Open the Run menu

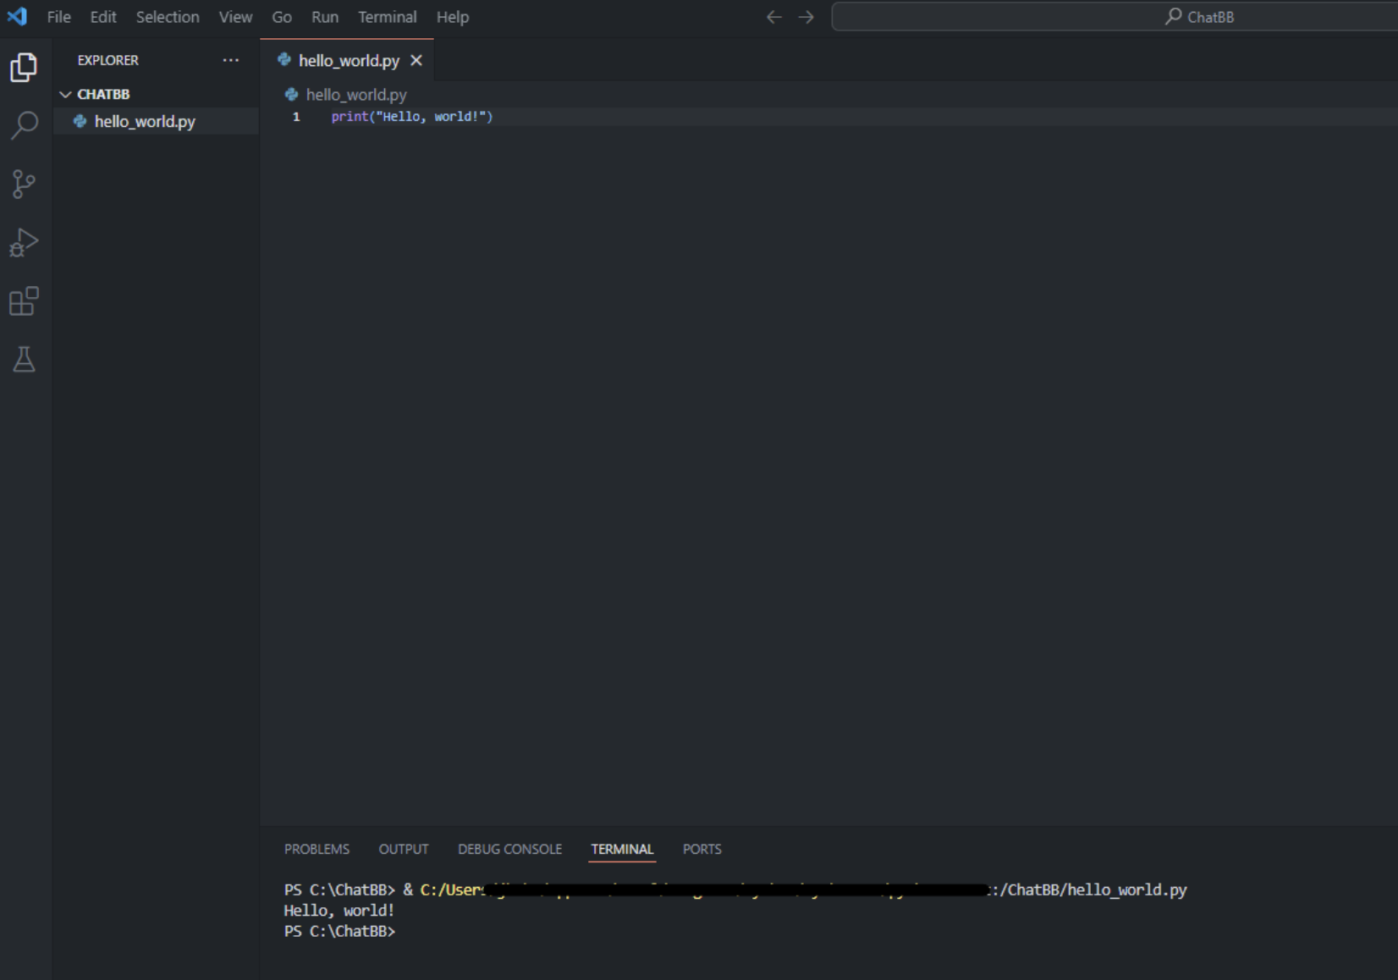pyautogui.click(x=325, y=17)
